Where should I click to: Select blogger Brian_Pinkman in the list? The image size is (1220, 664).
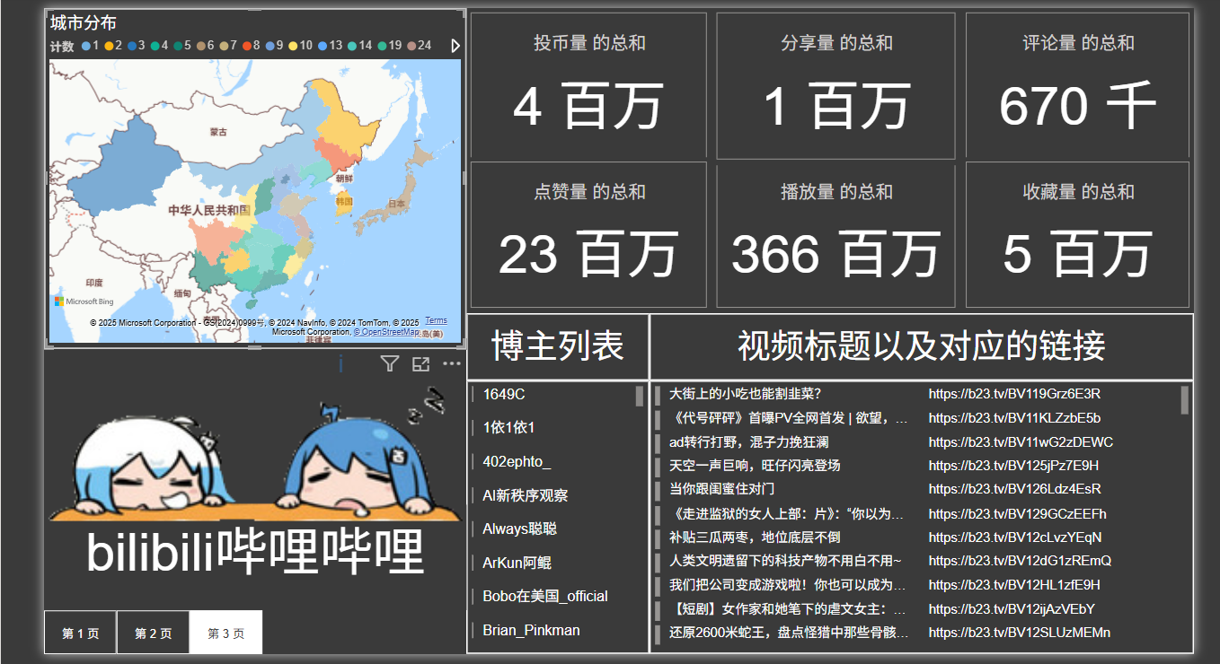point(531,630)
